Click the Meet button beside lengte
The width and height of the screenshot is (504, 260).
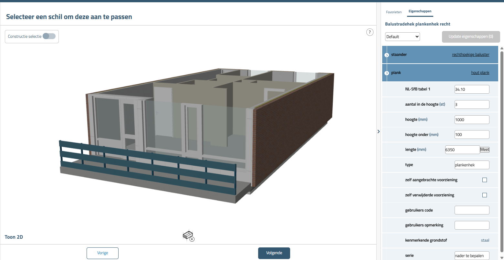tap(485, 150)
